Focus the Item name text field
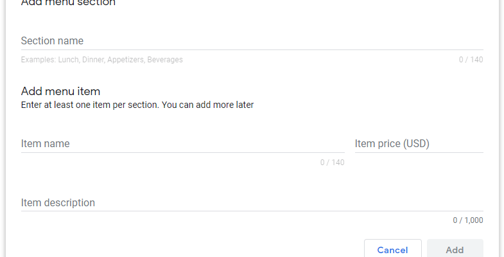 coord(182,144)
